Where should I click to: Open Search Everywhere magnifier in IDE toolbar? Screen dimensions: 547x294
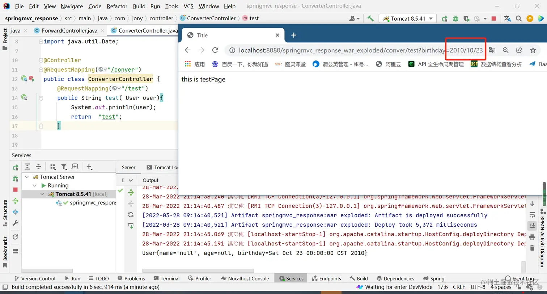(518, 18)
